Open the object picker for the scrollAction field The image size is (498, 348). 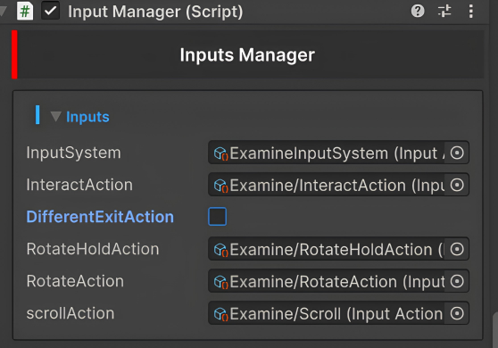(457, 314)
